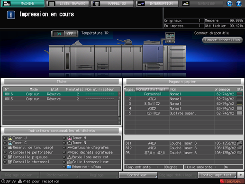Select tray 5 12x18 Qualité supér.

(183, 113)
